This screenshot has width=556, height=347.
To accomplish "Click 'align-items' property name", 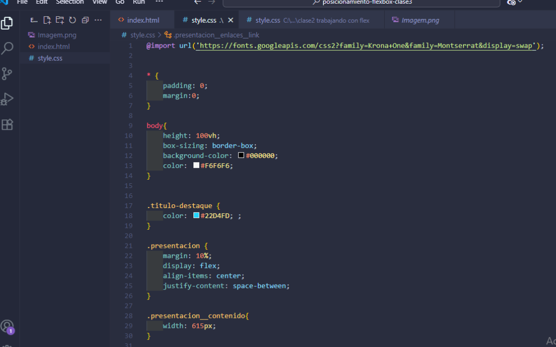I will click(186, 276).
